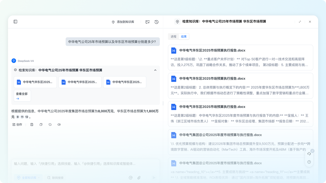The height and width of the screenshot is (183, 326).
Task: Click the 创作 button below the answer
Action: point(17,125)
